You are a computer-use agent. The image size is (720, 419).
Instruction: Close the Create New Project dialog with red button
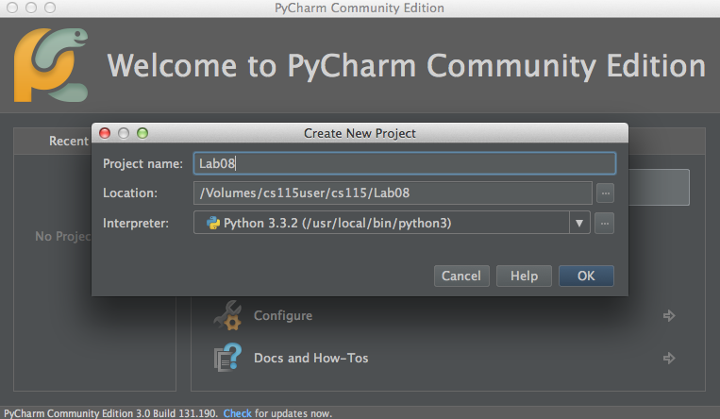tap(105, 133)
